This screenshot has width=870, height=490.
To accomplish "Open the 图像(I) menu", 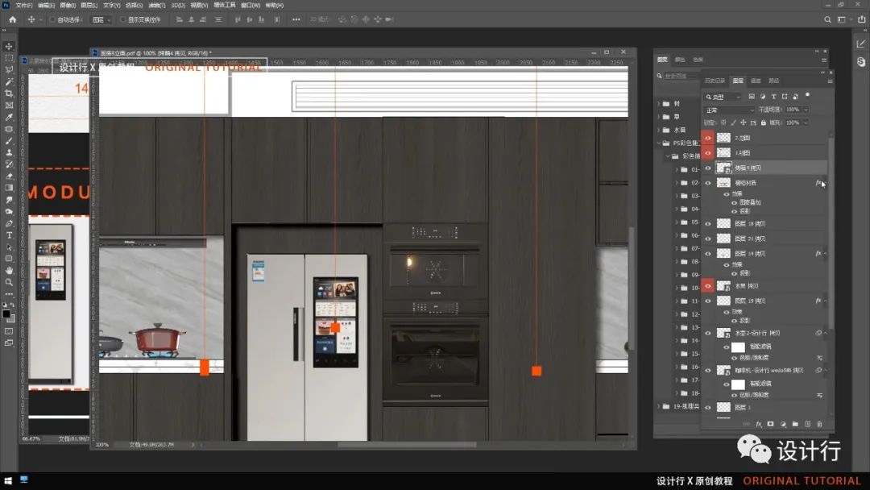I will pyautogui.click(x=68, y=5).
